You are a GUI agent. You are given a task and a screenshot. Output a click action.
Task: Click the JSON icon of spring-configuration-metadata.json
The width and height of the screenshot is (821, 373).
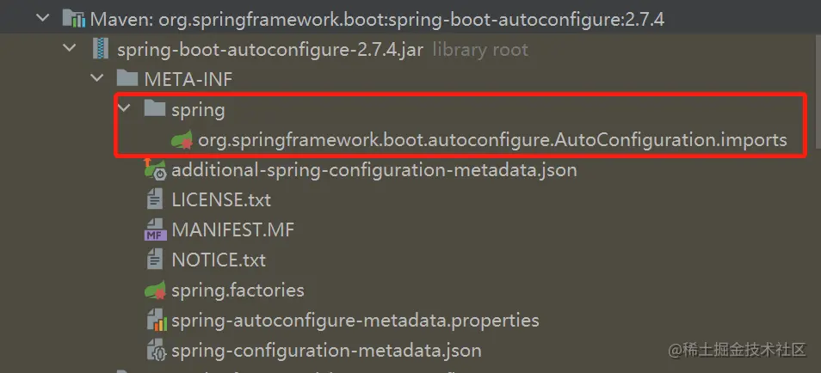point(155,351)
